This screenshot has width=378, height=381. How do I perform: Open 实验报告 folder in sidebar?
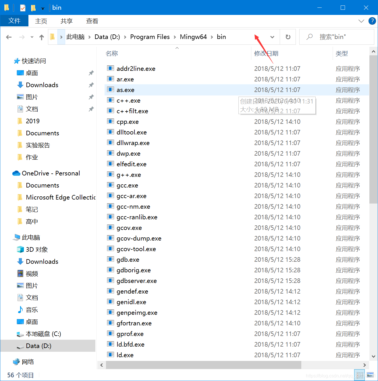(38, 145)
